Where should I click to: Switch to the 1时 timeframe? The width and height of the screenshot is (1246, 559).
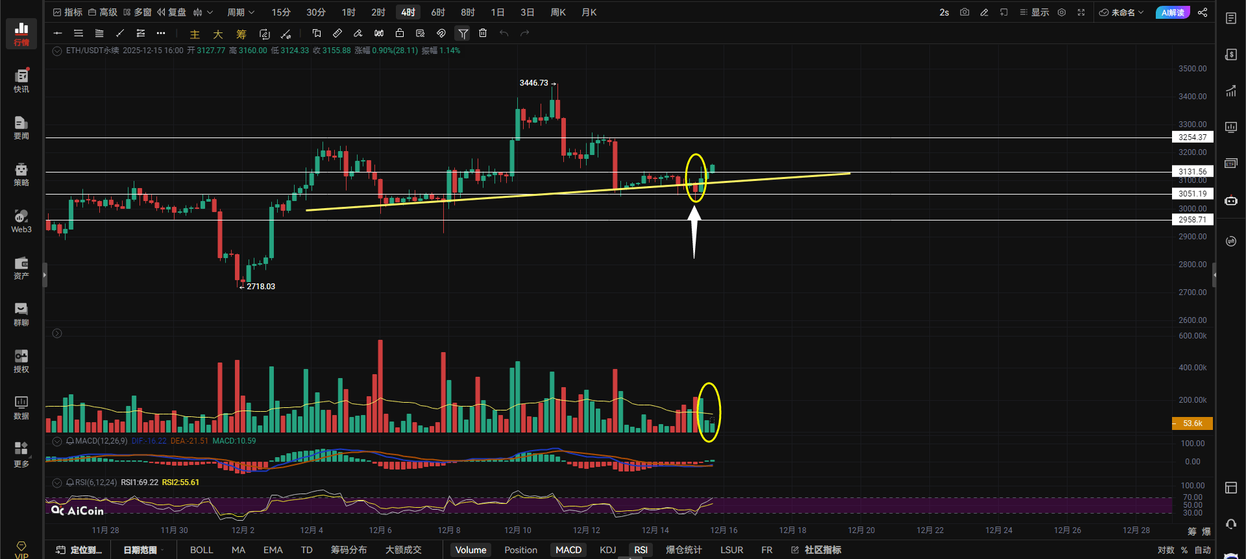(348, 12)
